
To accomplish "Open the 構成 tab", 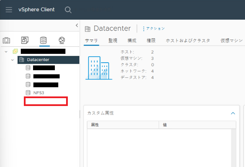I will coord(132,41).
